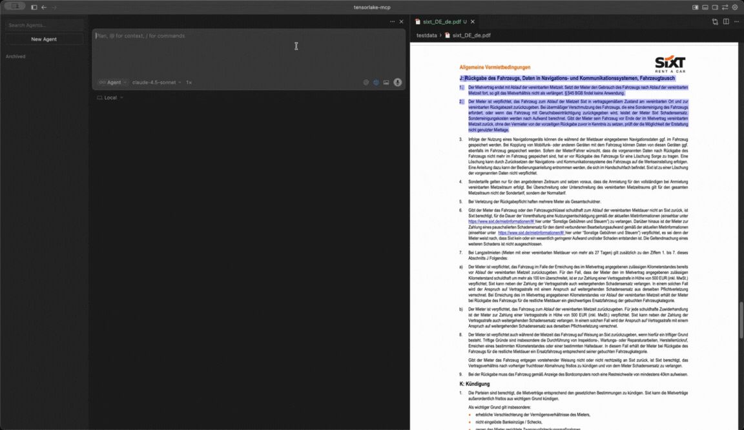Click sixt_DE_de.pdf in the breadcrumb

471,35
